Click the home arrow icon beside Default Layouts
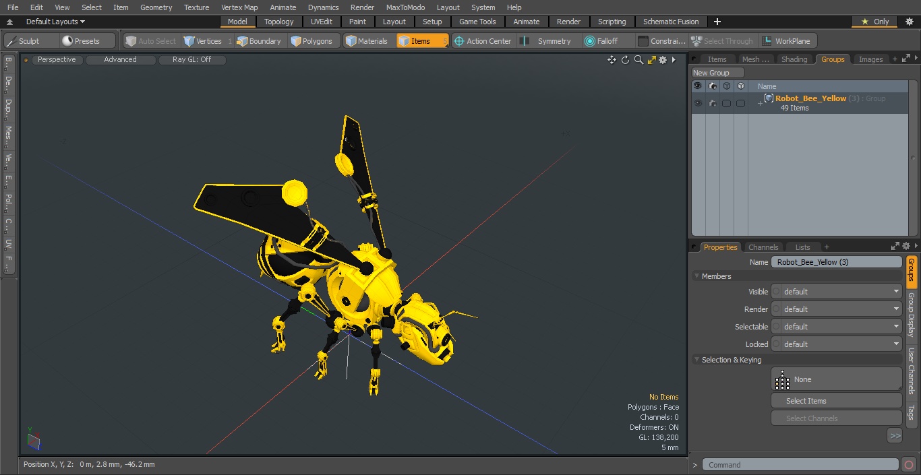 point(10,22)
